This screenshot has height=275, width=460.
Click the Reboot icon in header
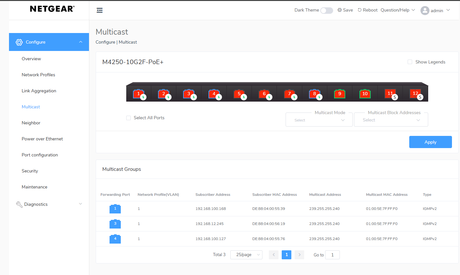(360, 10)
